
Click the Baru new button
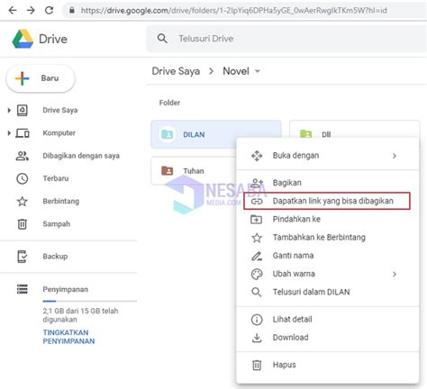(x=41, y=78)
